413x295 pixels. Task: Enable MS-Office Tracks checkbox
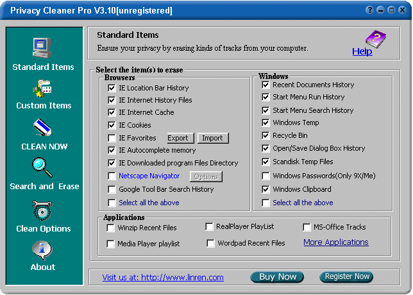[307, 227]
